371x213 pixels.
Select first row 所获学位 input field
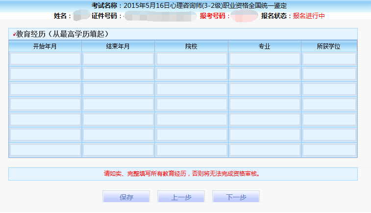click(x=329, y=59)
